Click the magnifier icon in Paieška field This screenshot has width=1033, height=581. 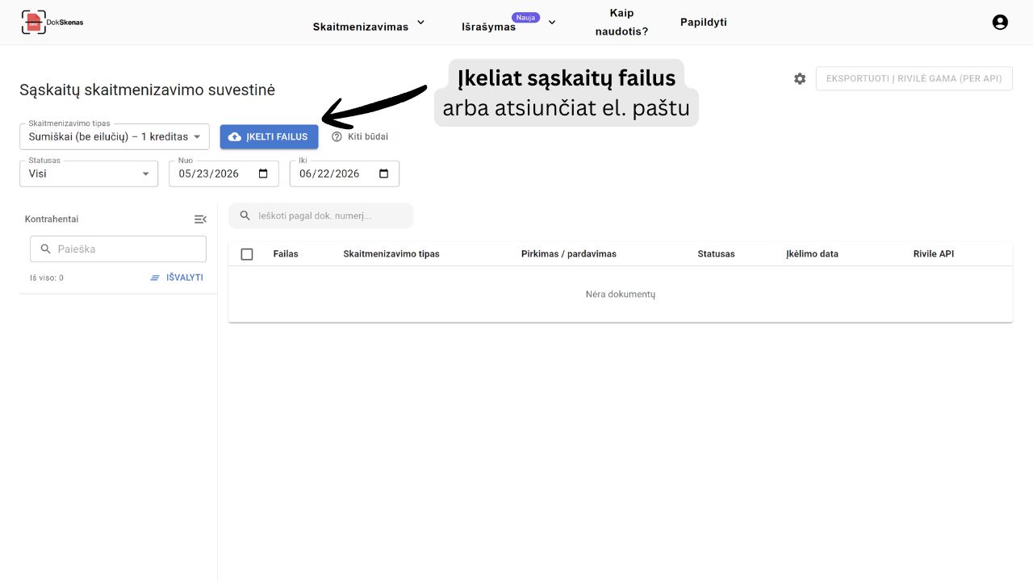[x=45, y=249]
